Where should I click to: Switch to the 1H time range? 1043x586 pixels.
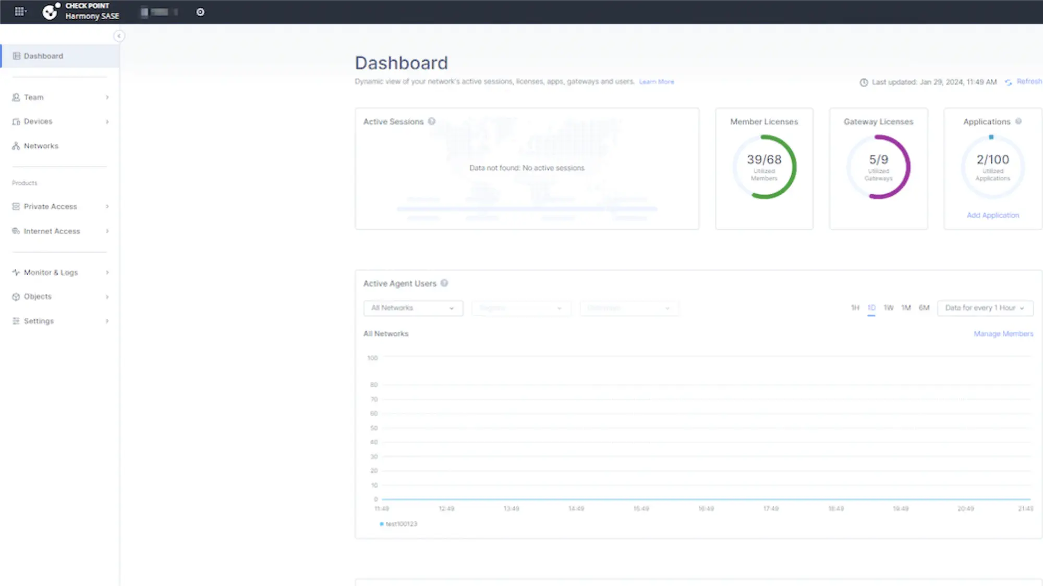coord(855,308)
